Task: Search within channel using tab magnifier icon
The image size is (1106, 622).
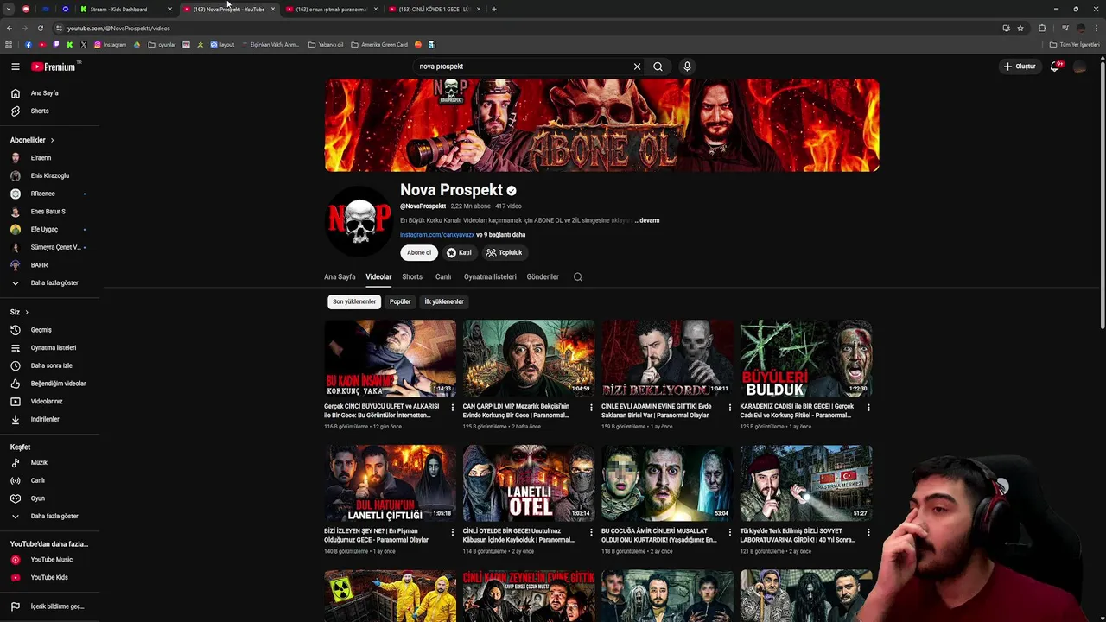Action: 578,277
